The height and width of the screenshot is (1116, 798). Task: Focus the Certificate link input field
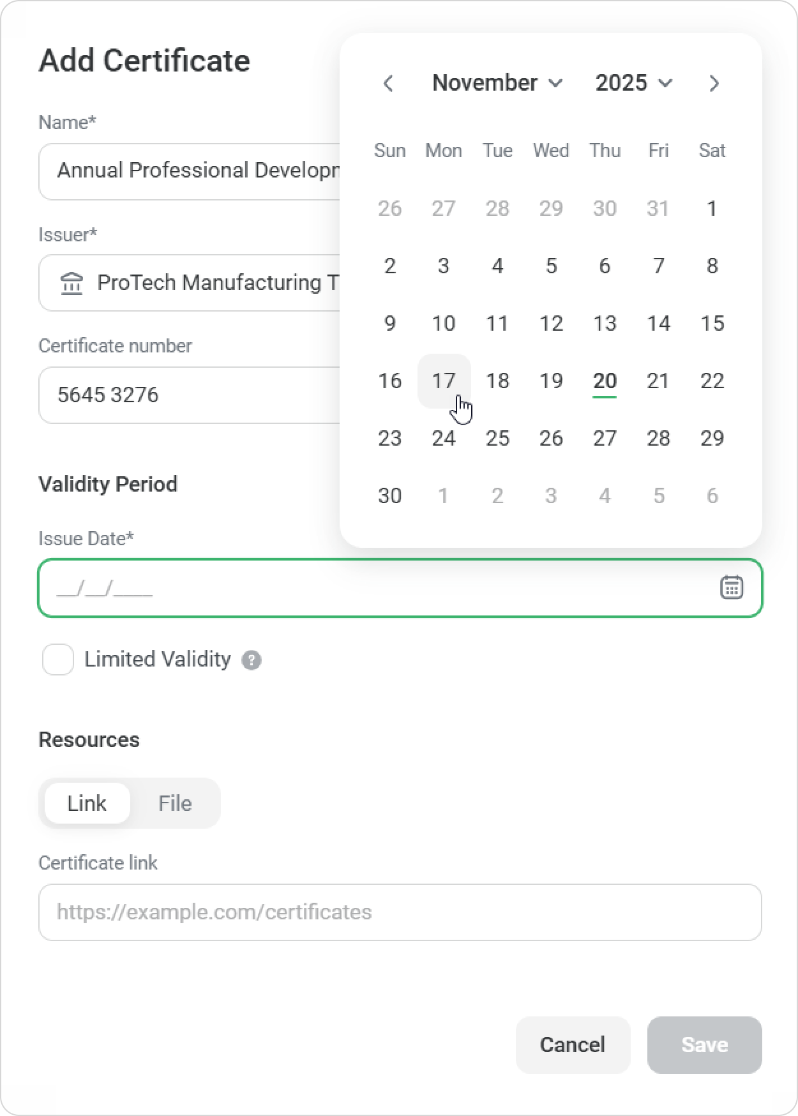[x=400, y=912]
